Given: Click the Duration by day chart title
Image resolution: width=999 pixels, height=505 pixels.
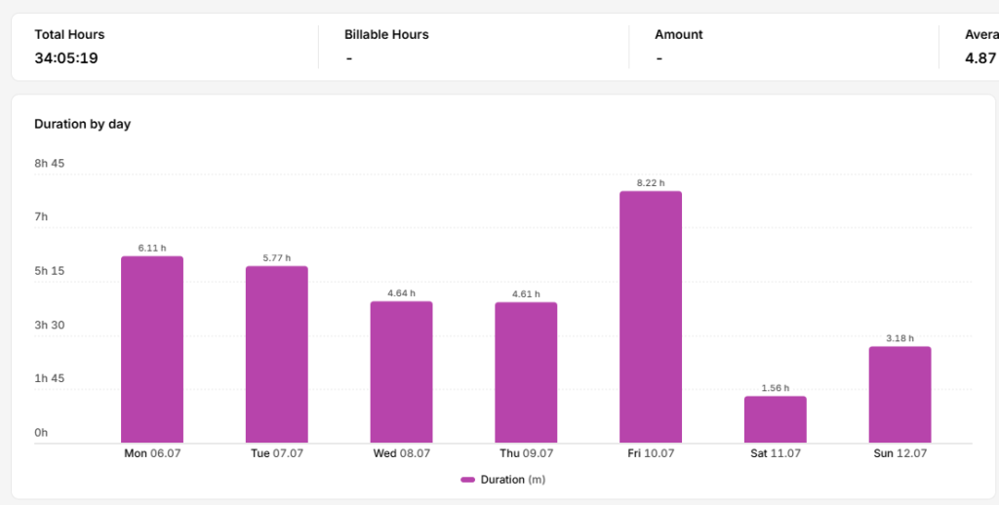Looking at the screenshot, I should 82,124.
